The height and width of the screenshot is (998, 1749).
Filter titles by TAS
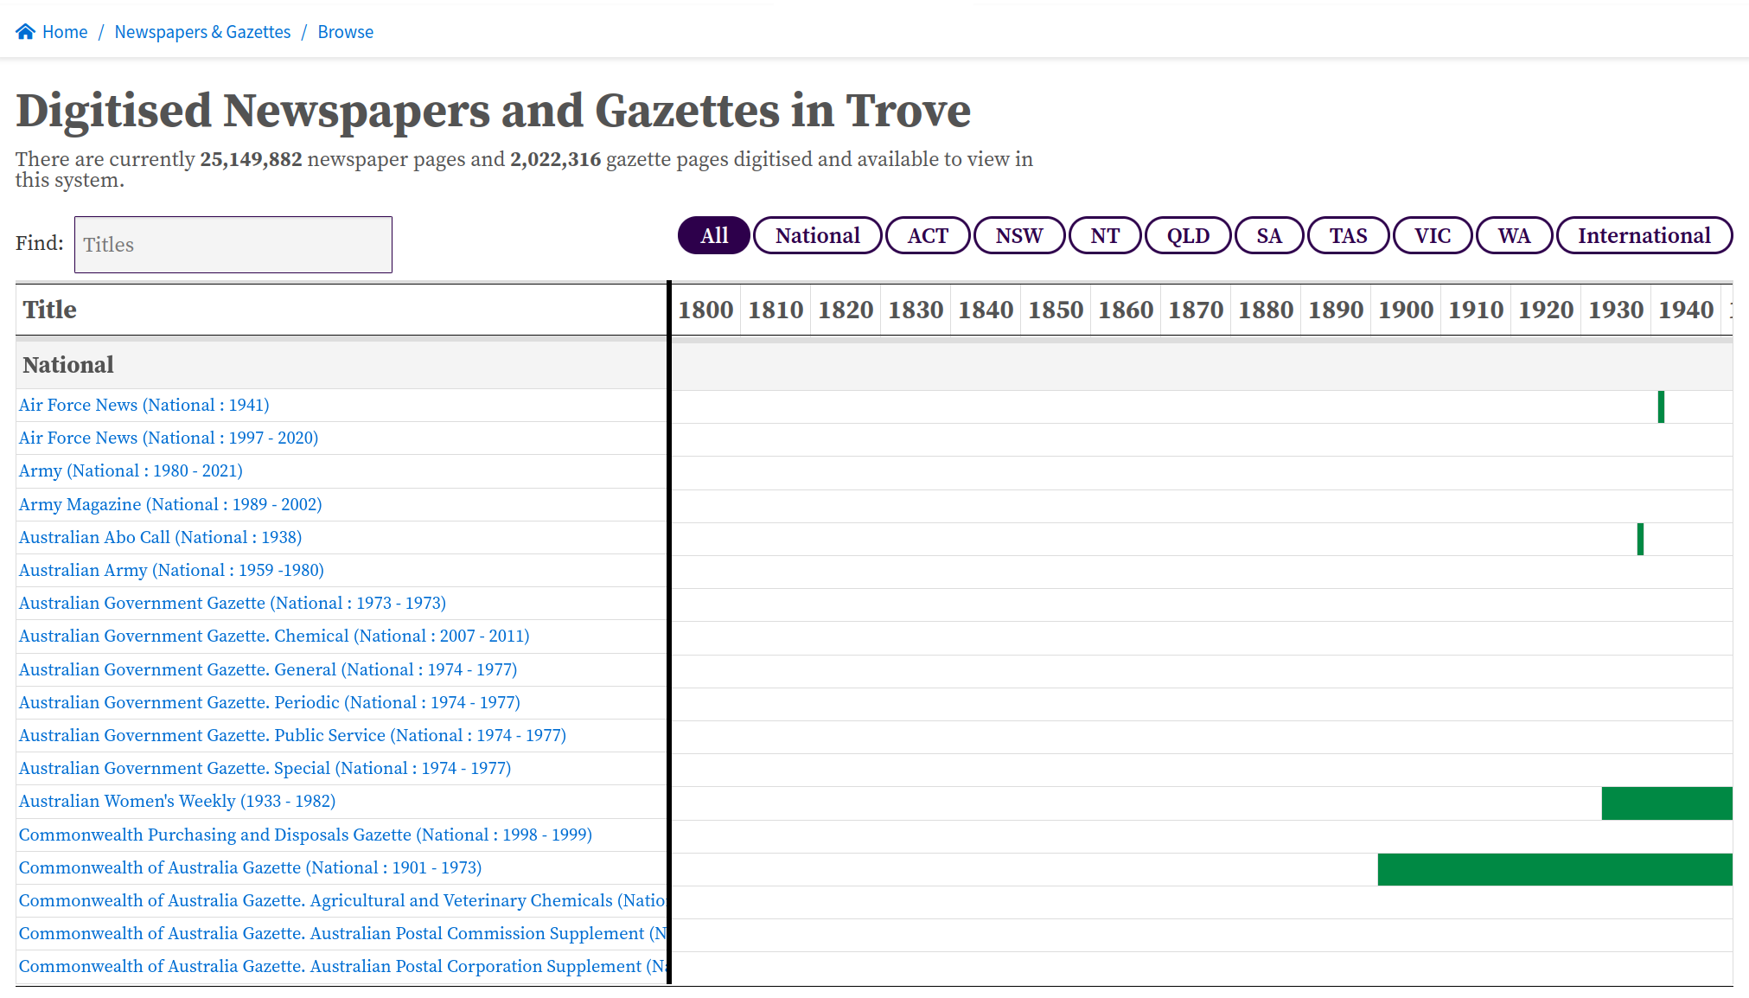tap(1349, 235)
